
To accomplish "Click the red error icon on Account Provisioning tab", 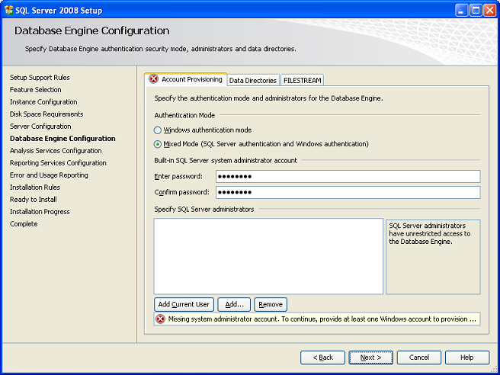I will 154,79.
